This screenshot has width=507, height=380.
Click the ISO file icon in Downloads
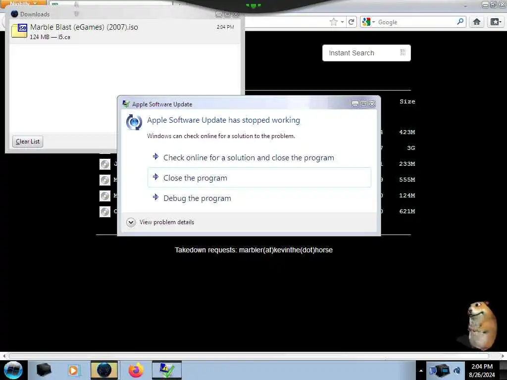pyautogui.click(x=19, y=31)
